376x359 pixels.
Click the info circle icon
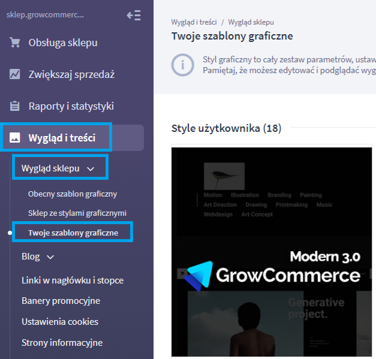click(x=182, y=65)
